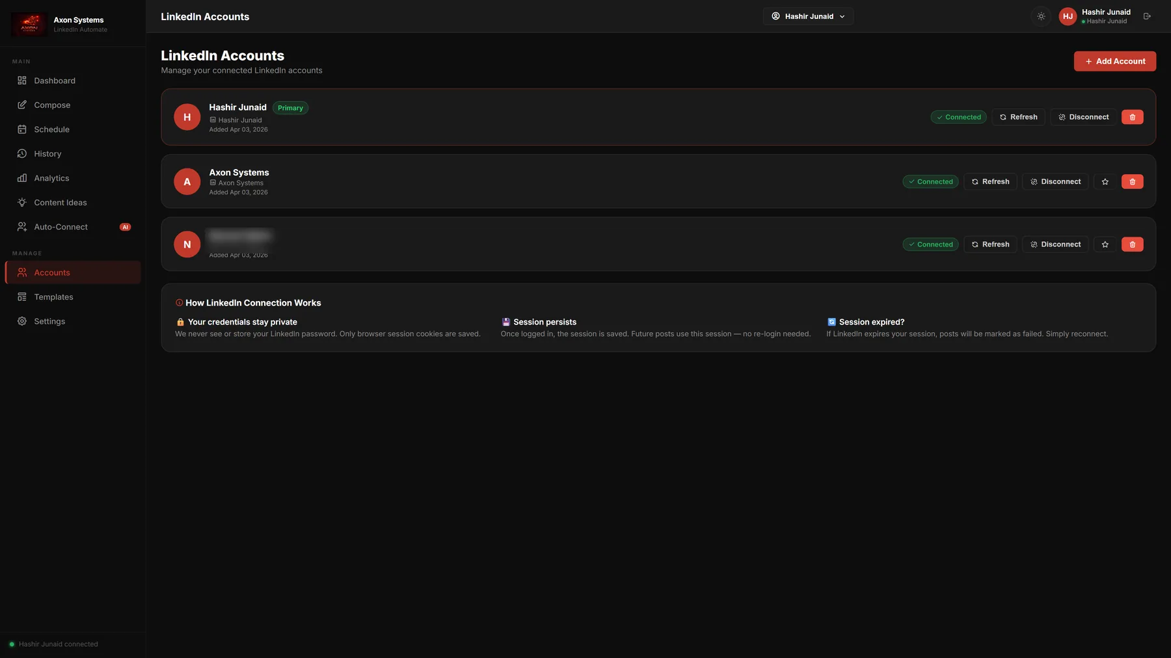Disconnect the Axon Systems account
The height and width of the screenshot is (658, 1171).
click(x=1056, y=181)
